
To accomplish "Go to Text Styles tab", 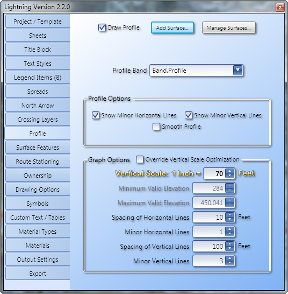I will (38, 64).
